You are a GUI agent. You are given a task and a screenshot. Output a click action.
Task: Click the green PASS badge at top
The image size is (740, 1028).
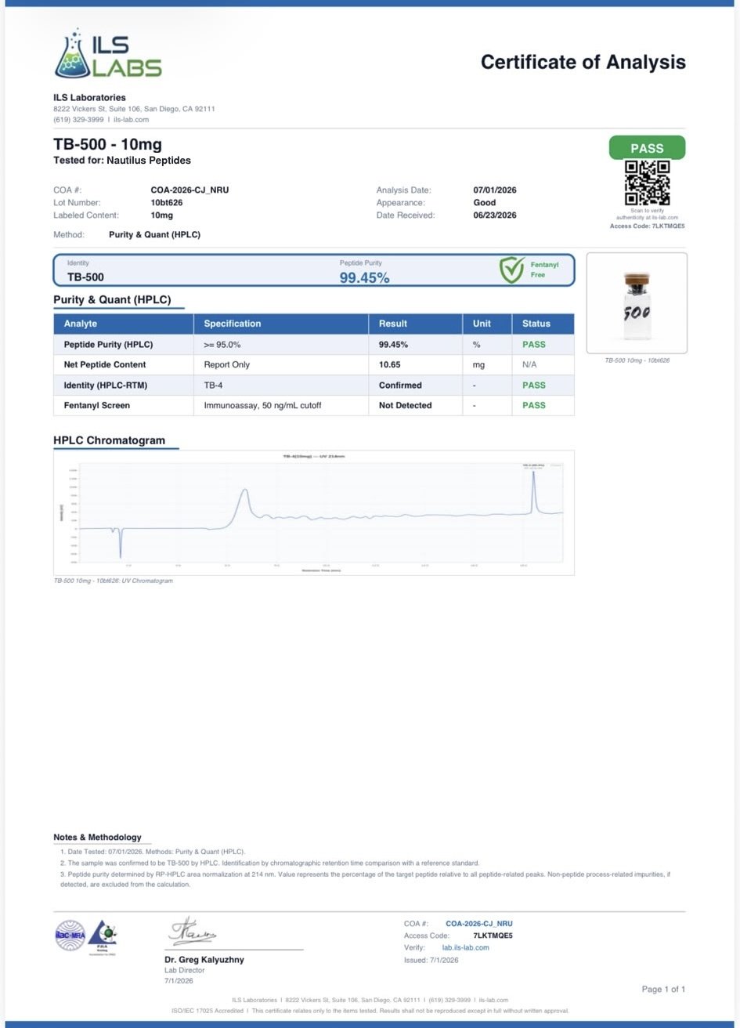pyautogui.click(x=647, y=147)
